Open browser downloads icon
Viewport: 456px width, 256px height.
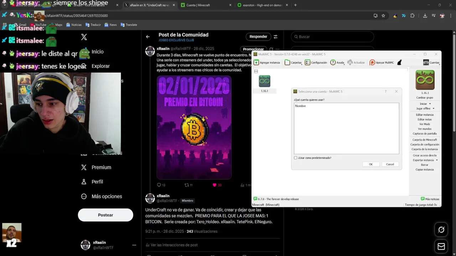[x=425, y=16]
